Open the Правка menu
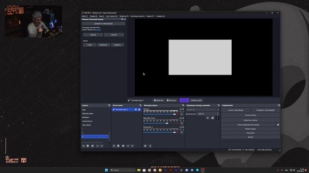 click(93, 16)
